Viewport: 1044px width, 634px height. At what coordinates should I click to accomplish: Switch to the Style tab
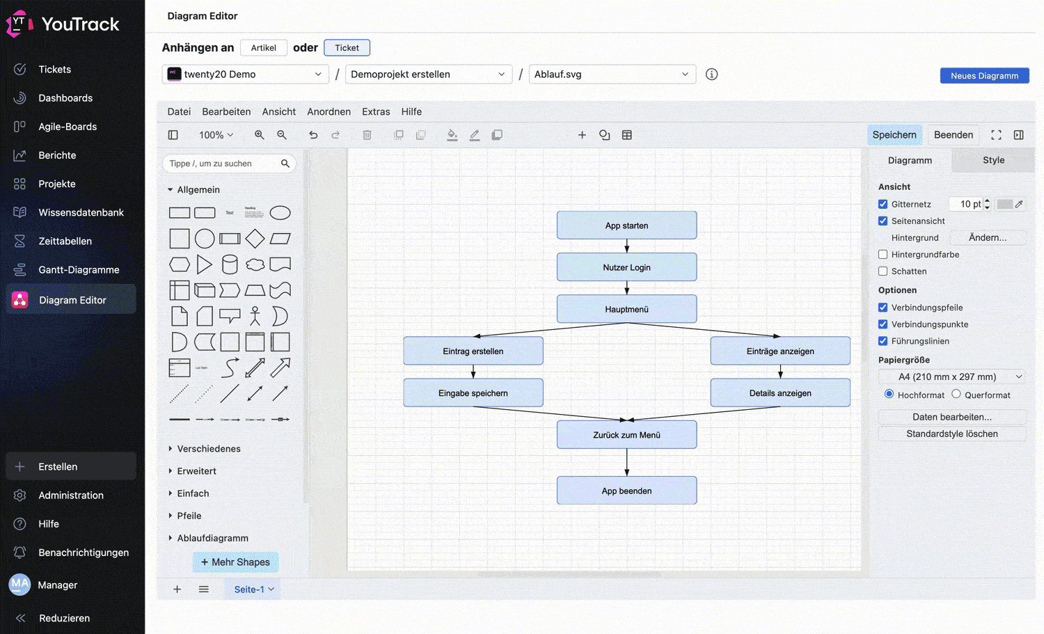click(x=993, y=160)
